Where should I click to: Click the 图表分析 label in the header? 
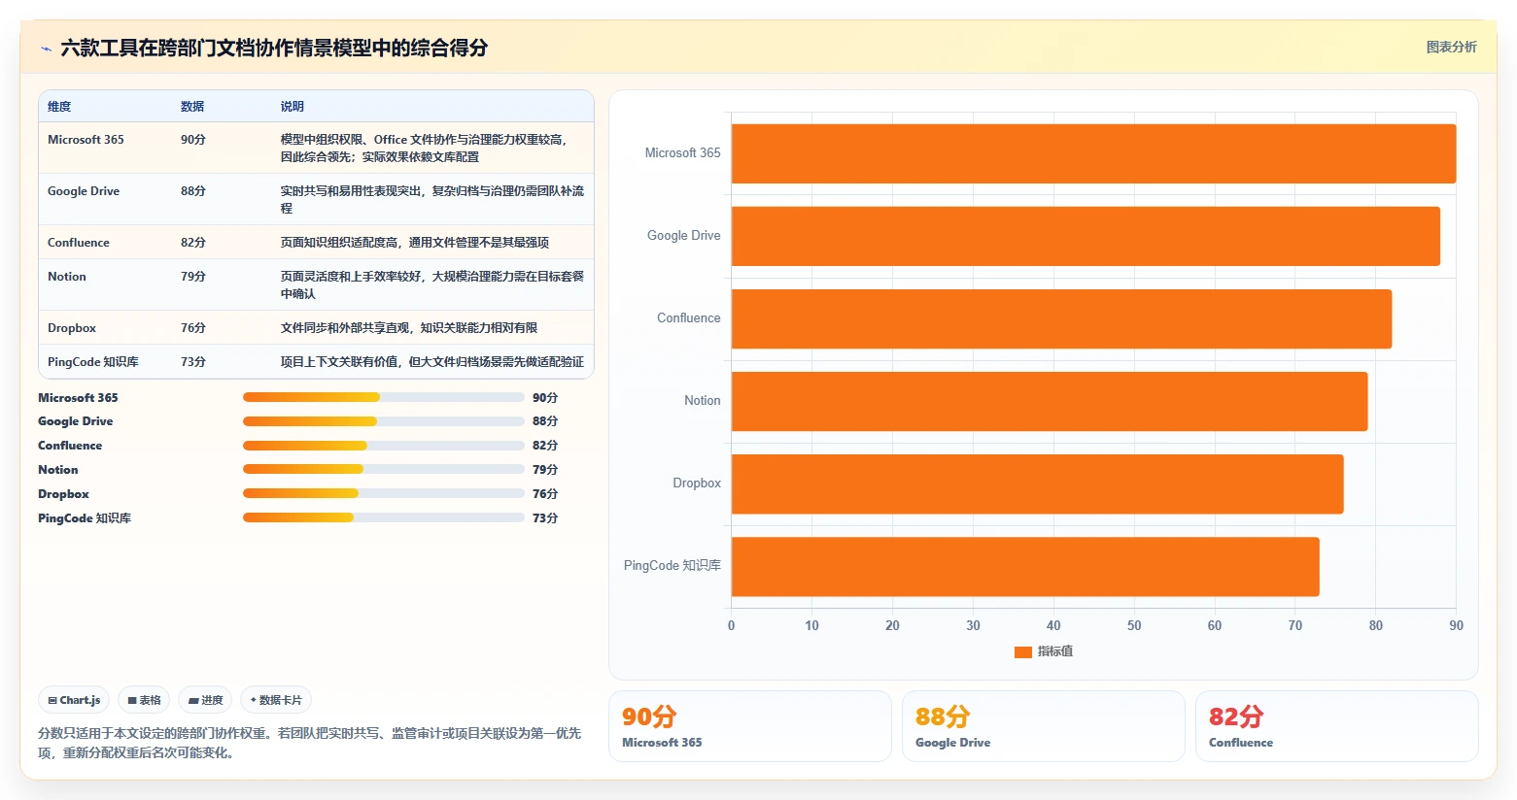tap(1451, 47)
